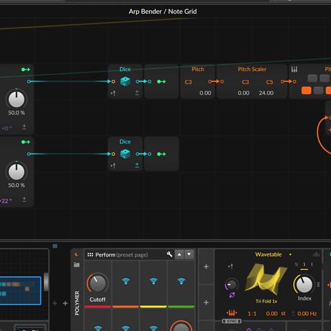Open the wrench settings on the Perform page

(170, 254)
